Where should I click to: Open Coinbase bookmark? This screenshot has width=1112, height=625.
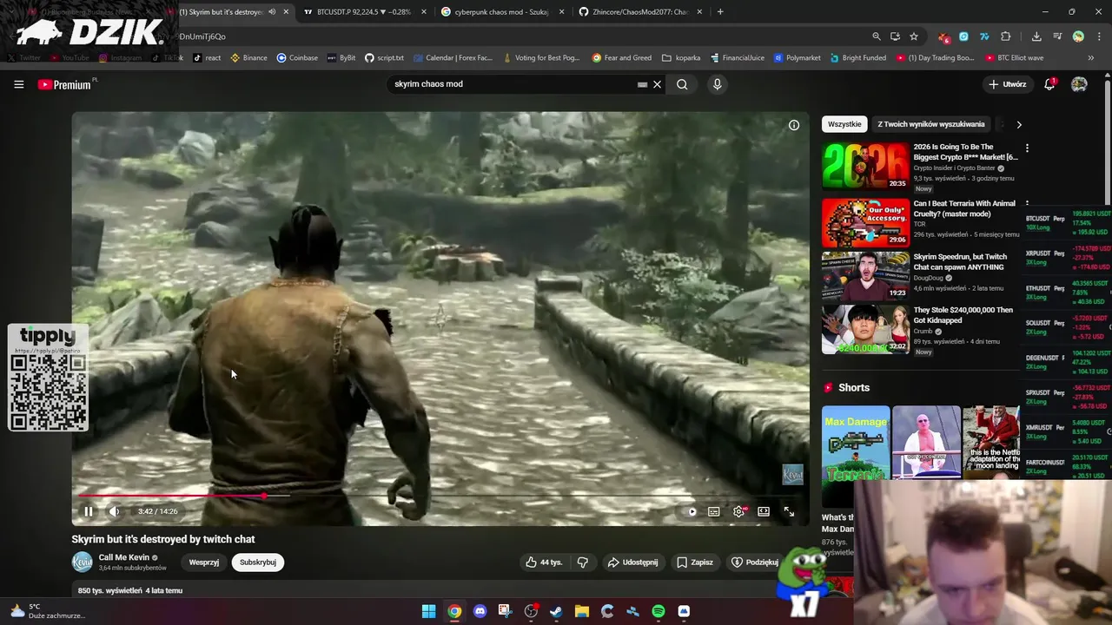pos(297,58)
